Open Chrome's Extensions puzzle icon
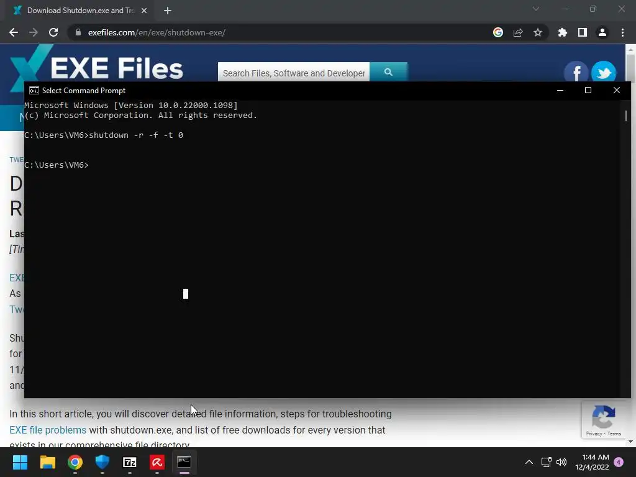The height and width of the screenshot is (477, 636). [563, 32]
